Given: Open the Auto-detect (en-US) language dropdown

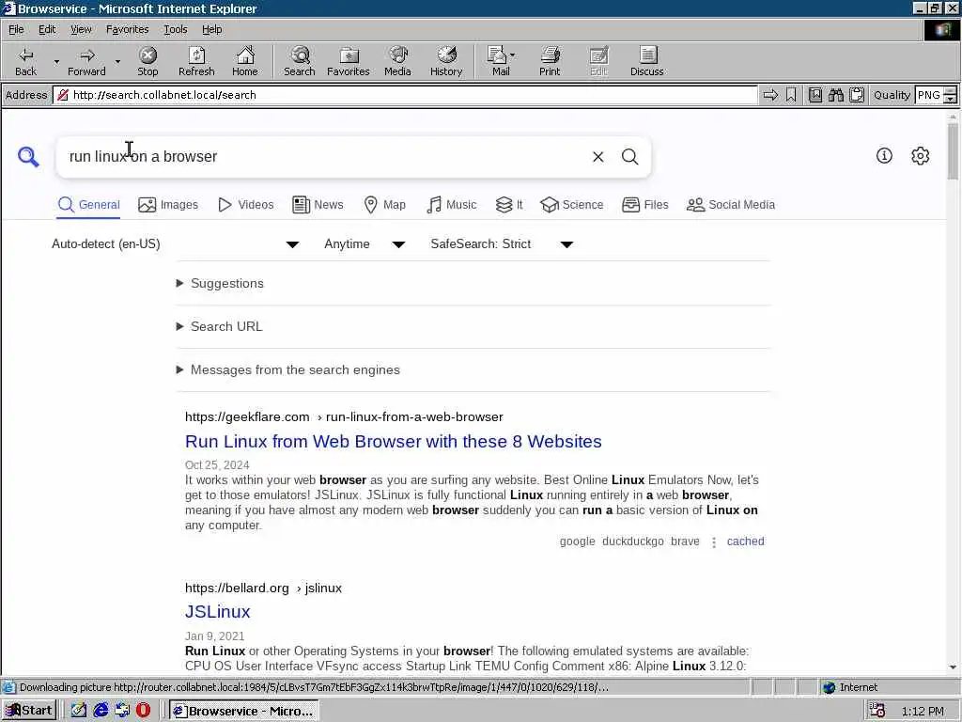Looking at the screenshot, I should click(x=175, y=244).
